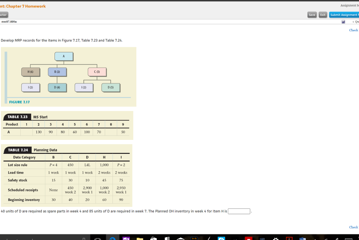The height and width of the screenshot is (240, 359).
Task: Click the Figure 7.17 diagram image
Action: tap(68, 77)
